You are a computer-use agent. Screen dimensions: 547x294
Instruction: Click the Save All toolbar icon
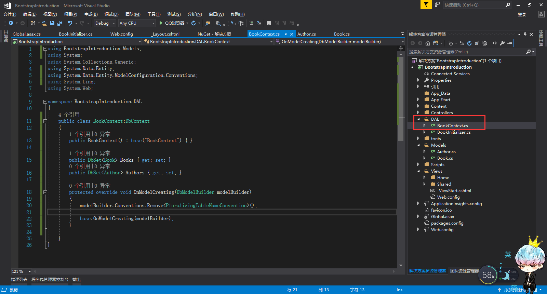point(60,23)
